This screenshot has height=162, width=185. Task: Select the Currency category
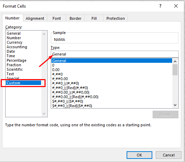(x=15, y=42)
